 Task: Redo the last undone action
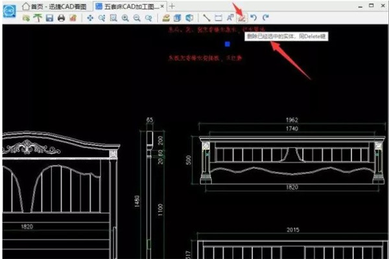pos(265,18)
